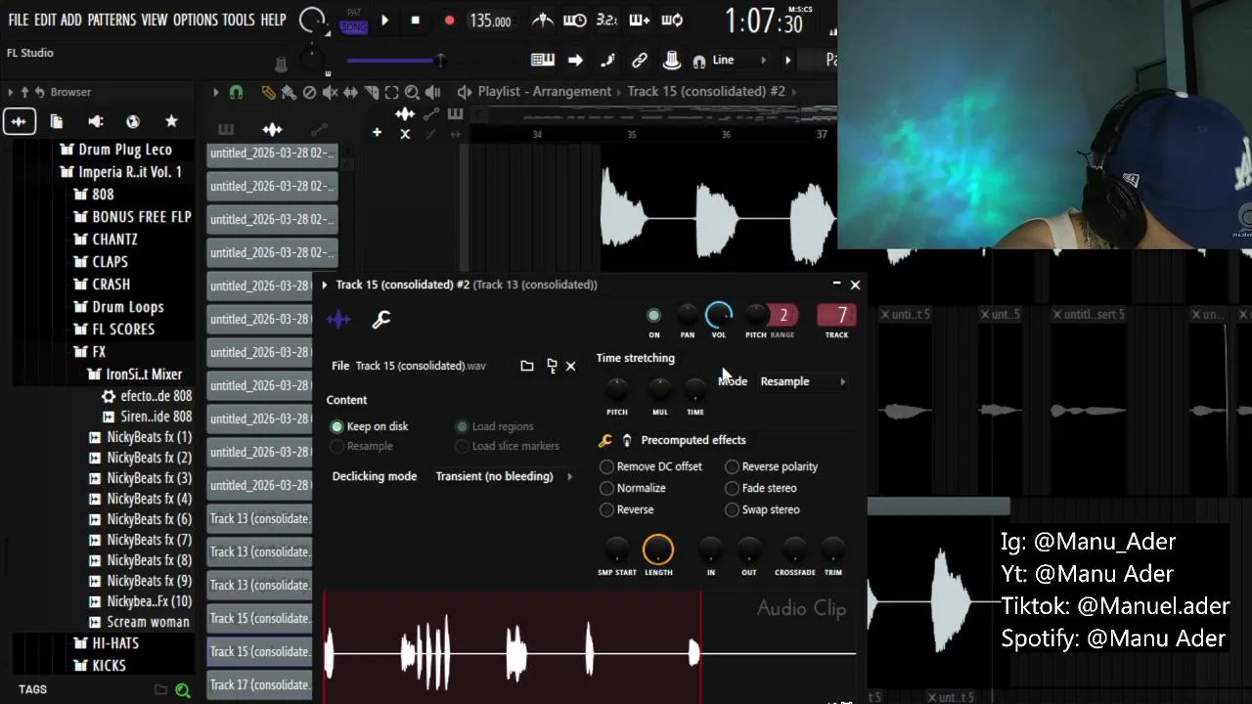
Task: Toggle the channel ON LED
Action: tap(653, 315)
